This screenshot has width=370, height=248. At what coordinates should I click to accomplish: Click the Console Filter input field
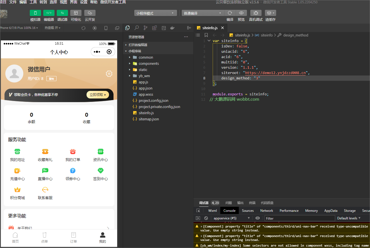point(299,218)
